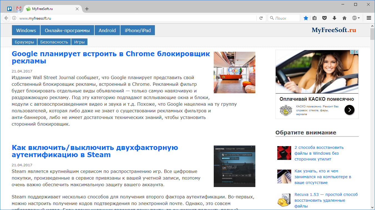Switch to the pinned Gmail tab
375x210 pixels.
pyautogui.click(x=19, y=9)
